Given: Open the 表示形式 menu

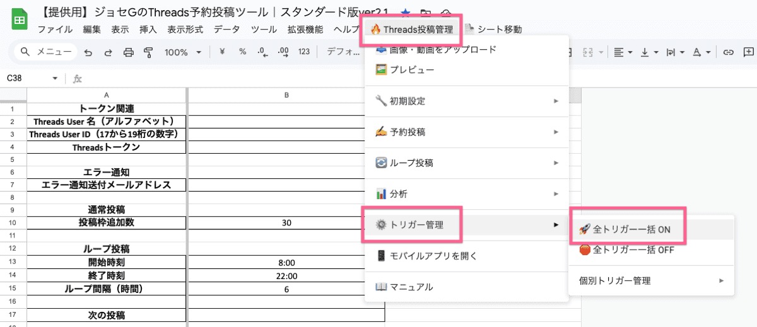Looking at the screenshot, I should tap(185, 30).
